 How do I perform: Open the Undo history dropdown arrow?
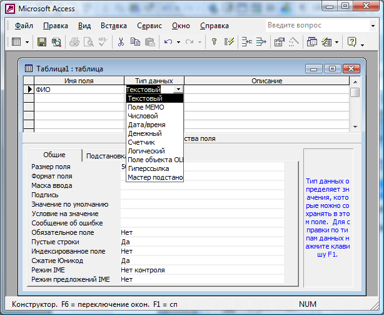tap(178, 42)
